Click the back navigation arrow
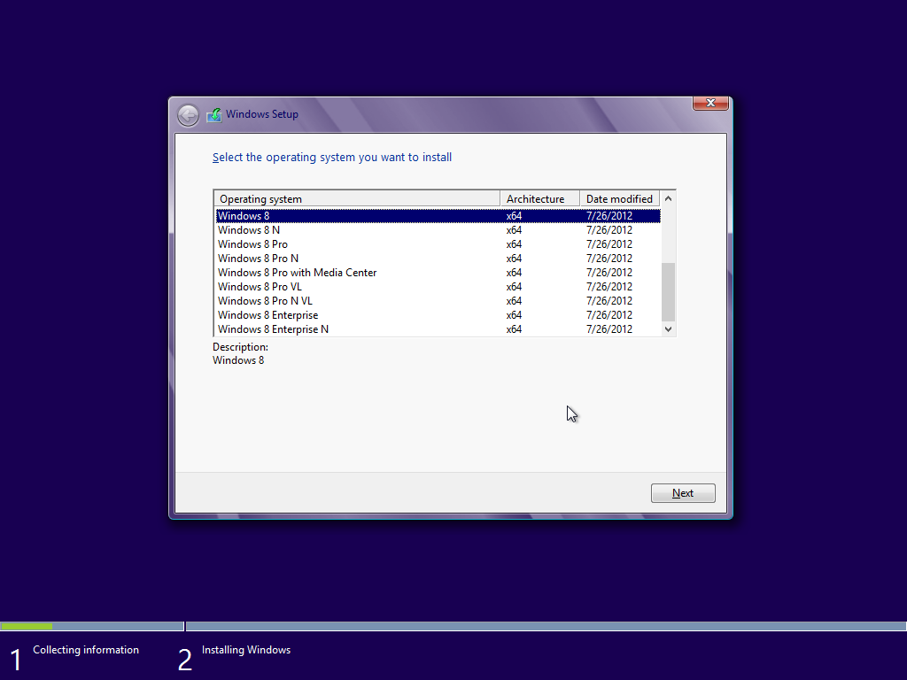Image resolution: width=907 pixels, height=680 pixels. point(188,114)
